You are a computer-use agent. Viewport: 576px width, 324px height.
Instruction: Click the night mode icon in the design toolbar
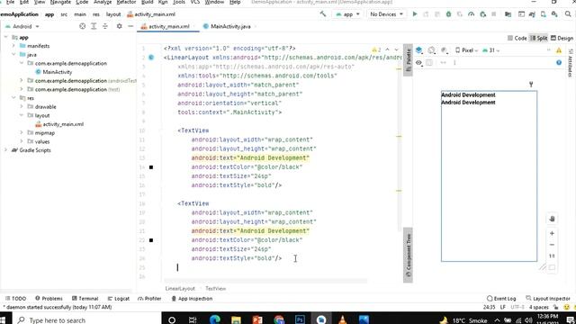coord(444,50)
